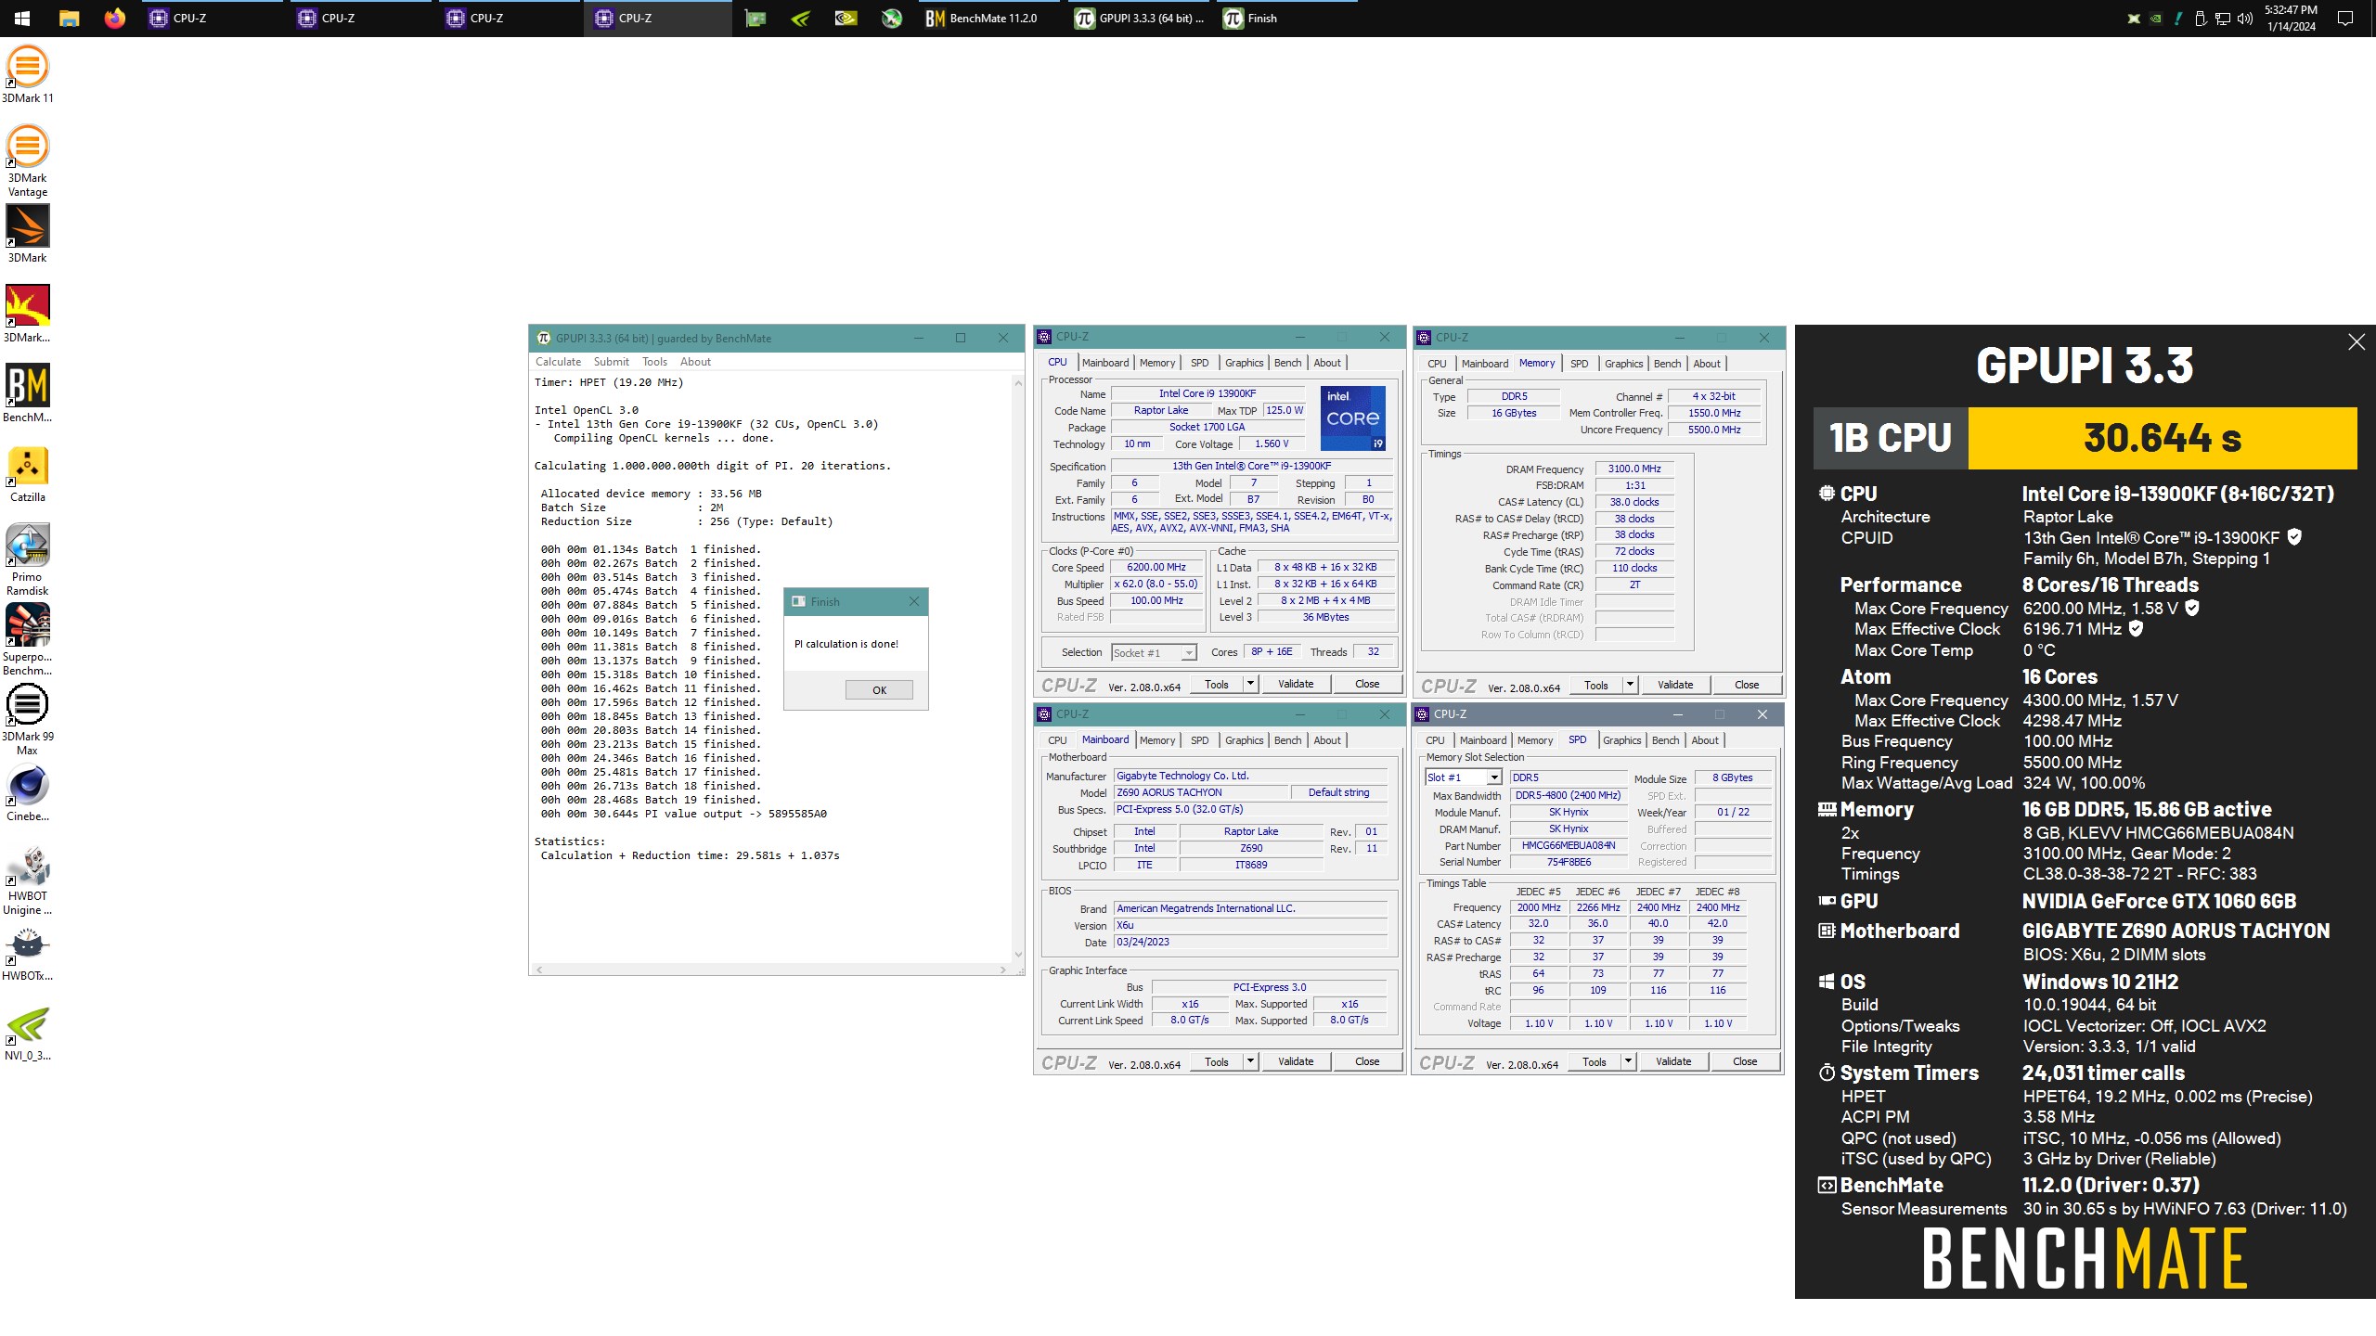Launch the BenchMate desktop shortcut

28,392
